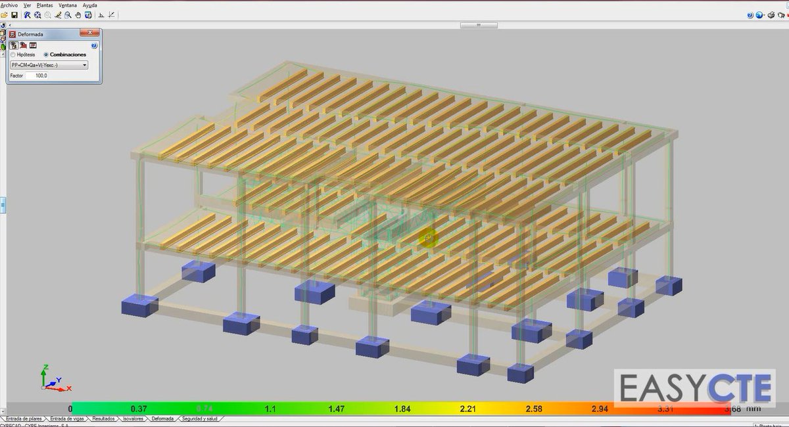Switch to Resultados tab
The height and width of the screenshot is (427, 789).
tap(103, 418)
